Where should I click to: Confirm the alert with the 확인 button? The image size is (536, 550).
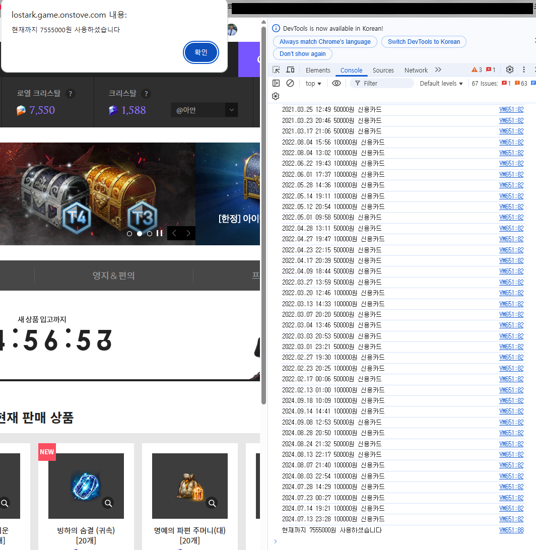pyautogui.click(x=201, y=52)
